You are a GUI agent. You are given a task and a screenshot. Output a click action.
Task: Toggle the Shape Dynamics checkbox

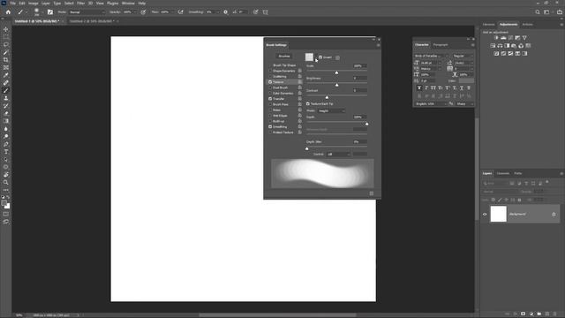click(x=270, y=71)
